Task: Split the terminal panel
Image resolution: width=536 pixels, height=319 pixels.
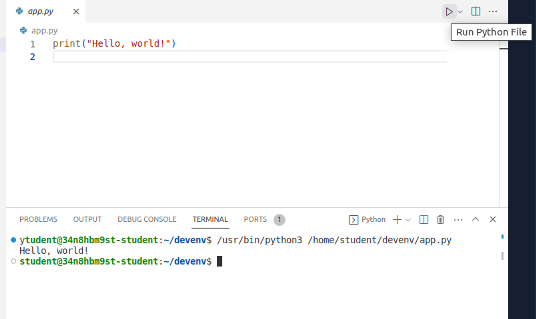Action: coord(423,220)
